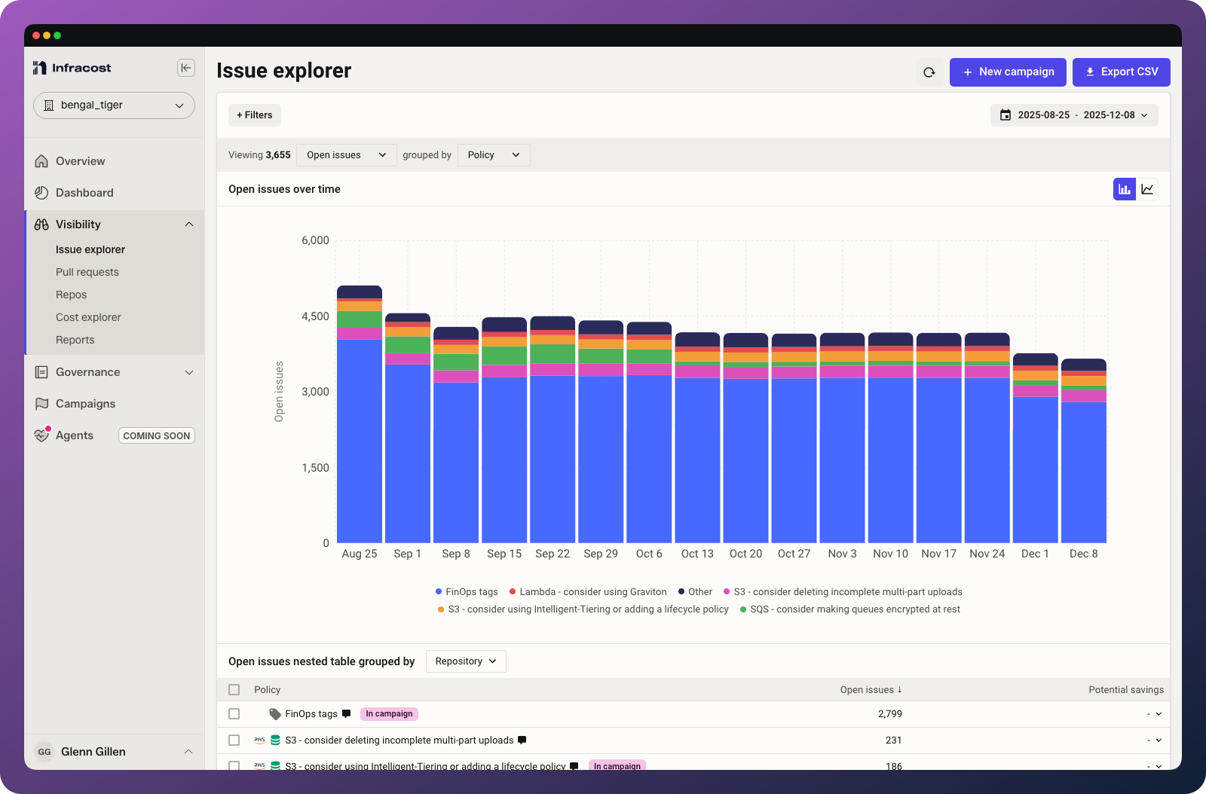This screenshot has width=1206, height=794.
Task: Click GG user avatar
Action: pyautogui.click(x=44, y=752)
